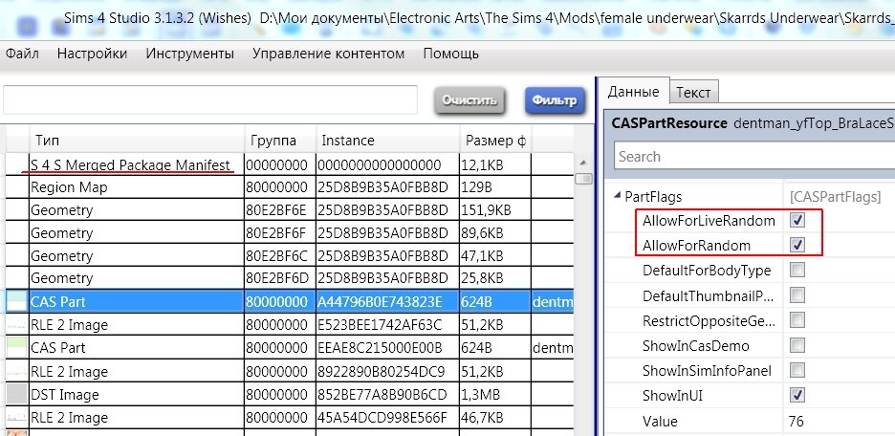Select the Region Map row
Image resolution: width=895 pixels, height=436 pixels.
pyautogui.click(x=290, y=187)
